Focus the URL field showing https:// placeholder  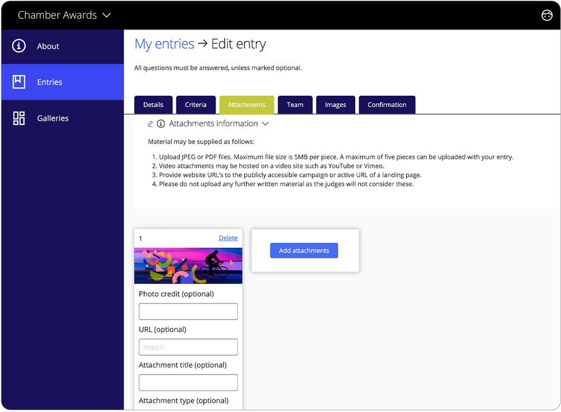pos(188,347)
